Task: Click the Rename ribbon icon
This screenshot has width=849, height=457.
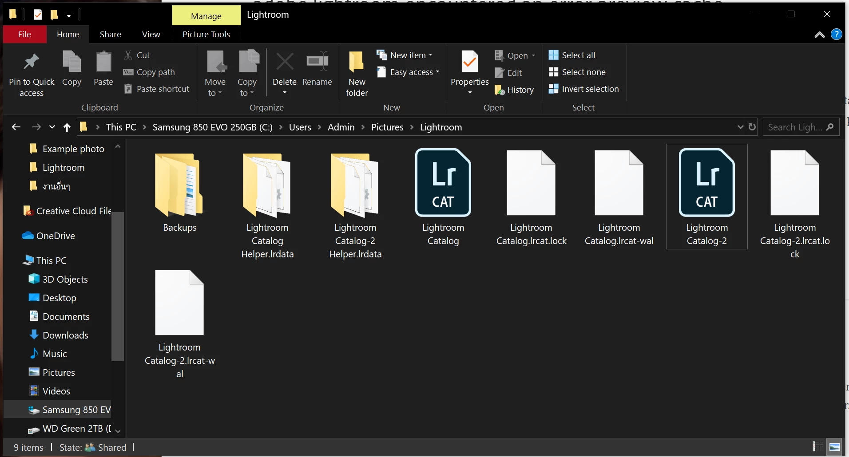Action: (x=317, y=62)
